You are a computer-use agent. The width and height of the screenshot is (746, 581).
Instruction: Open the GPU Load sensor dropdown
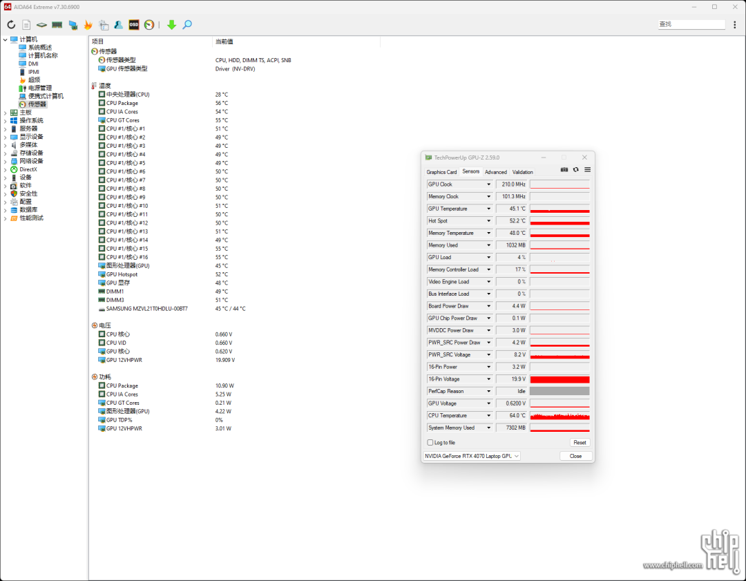488,258
